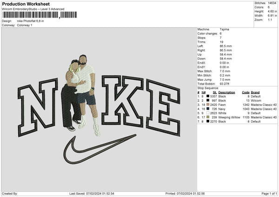Click the Color changes label

[207, 33]
